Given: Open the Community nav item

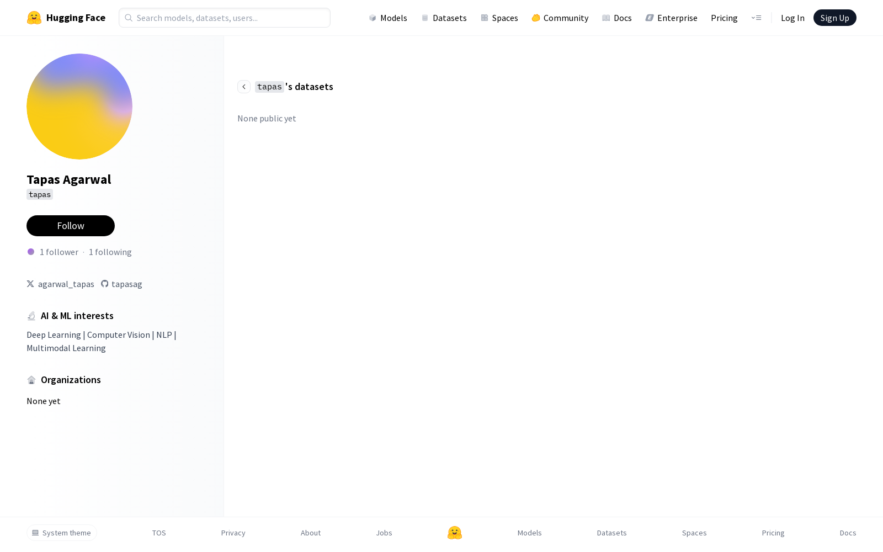Looking at the screenshot, I should click(x=560, y=18).
